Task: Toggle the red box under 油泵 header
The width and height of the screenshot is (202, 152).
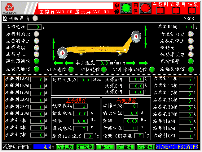Action: tap(192, 10)
